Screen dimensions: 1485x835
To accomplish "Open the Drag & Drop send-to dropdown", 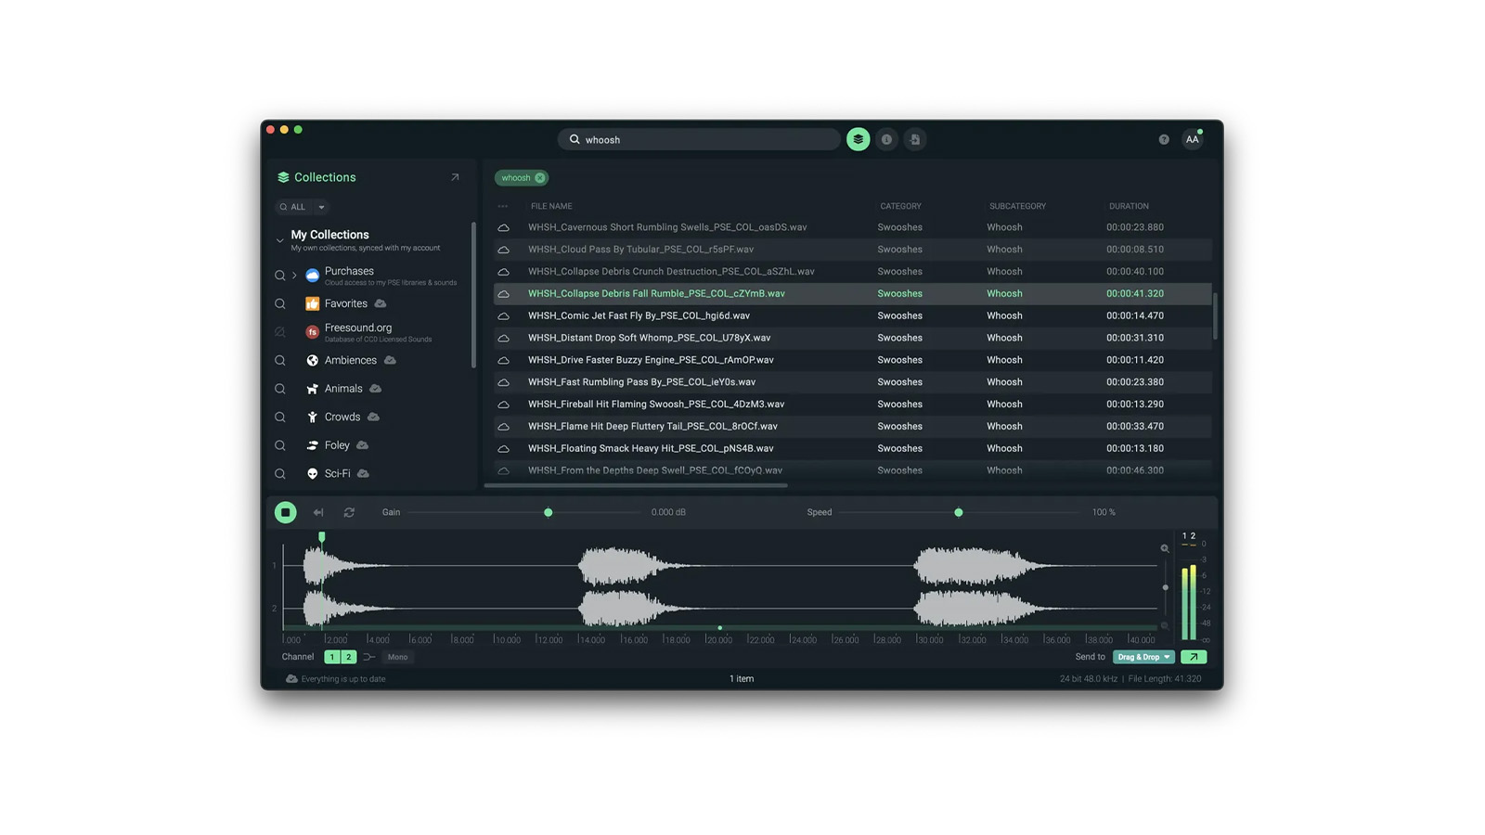I will (x=1143, y=657).
